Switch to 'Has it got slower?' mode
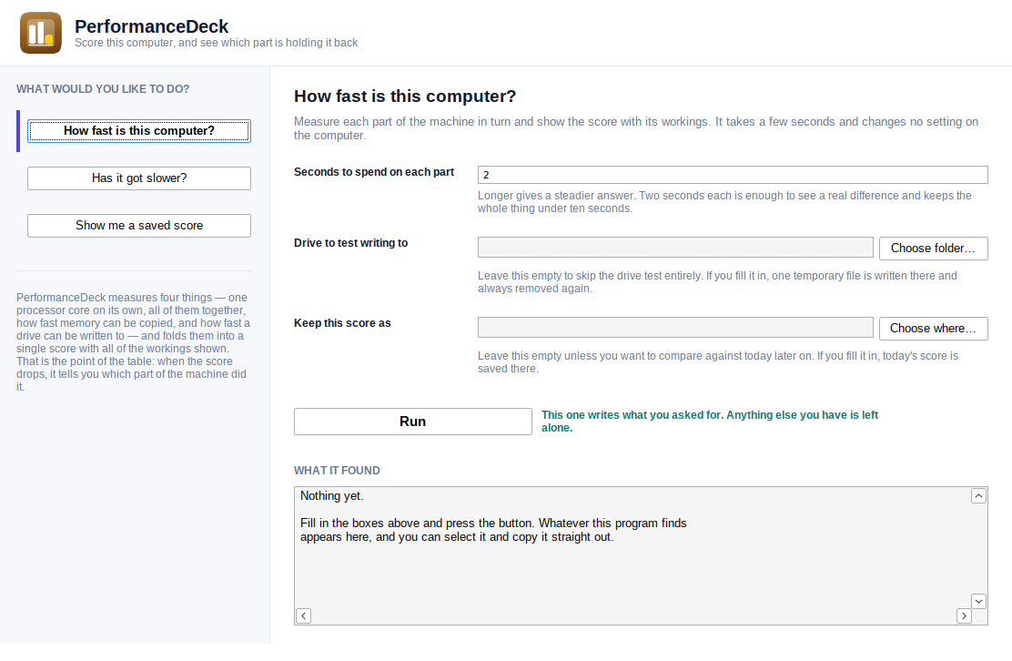The width and height of the screenshot is (1012, 661). click(x=138, y=178)
